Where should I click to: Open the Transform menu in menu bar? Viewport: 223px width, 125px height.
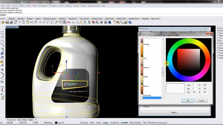tap(53, 6)
